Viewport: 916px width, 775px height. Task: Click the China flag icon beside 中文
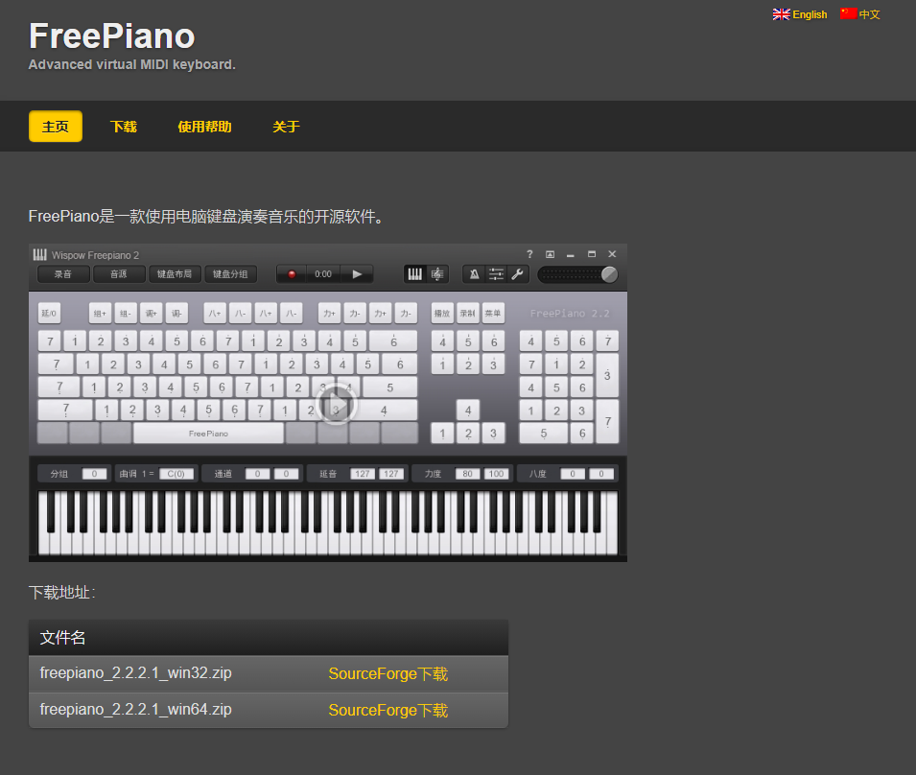848,13
